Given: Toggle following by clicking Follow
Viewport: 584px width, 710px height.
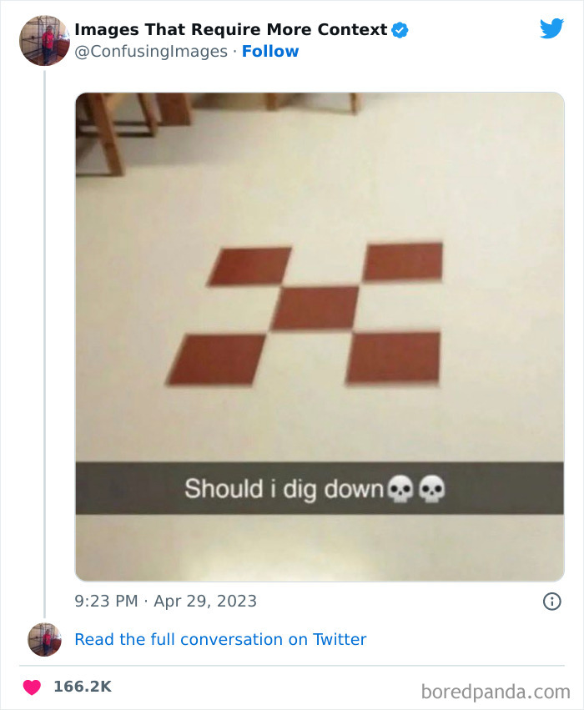Looking at the screenshot, I should (271, 51).
